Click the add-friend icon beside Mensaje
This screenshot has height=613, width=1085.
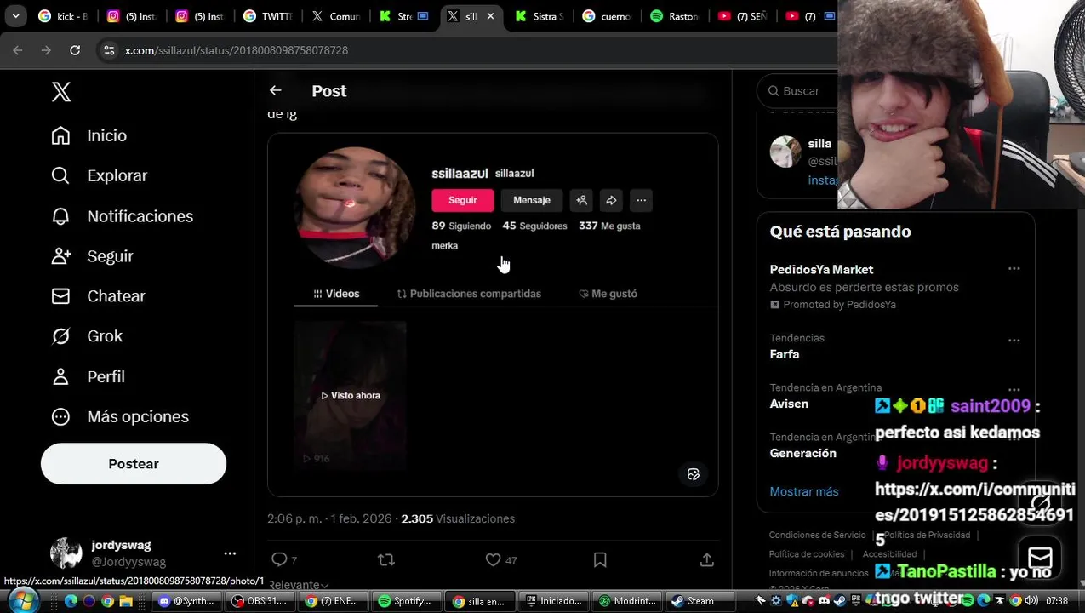[581, 200]
